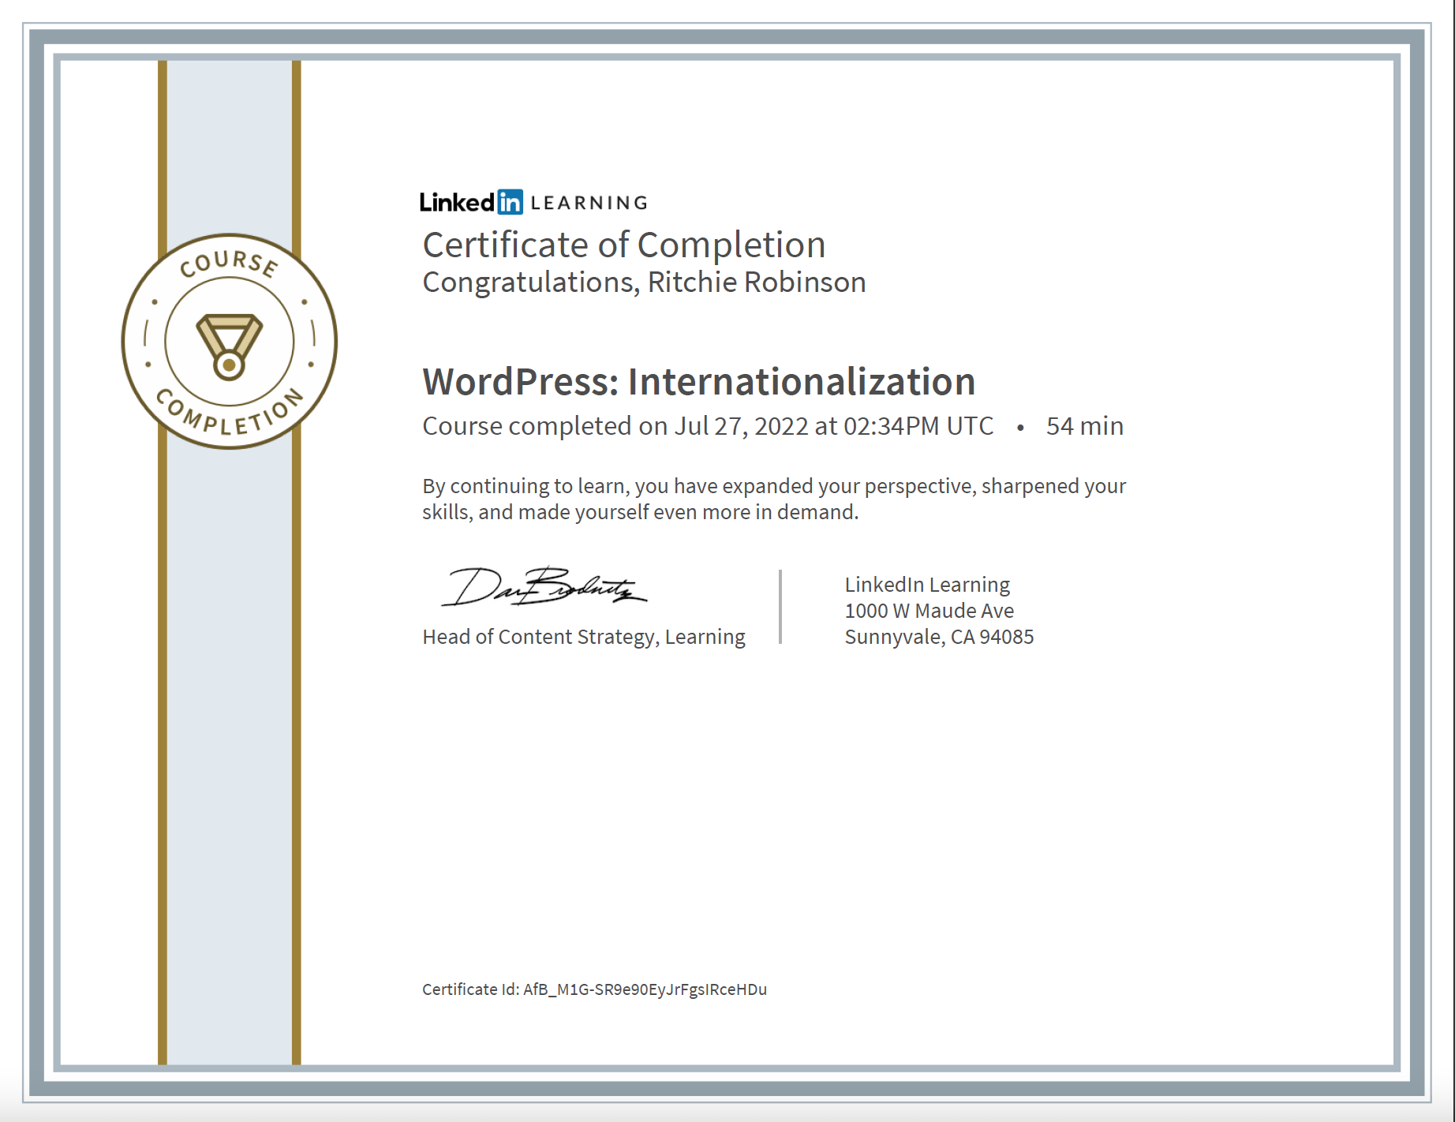
Task: Click the Course Completion medal badge
Action: [230, 342]
